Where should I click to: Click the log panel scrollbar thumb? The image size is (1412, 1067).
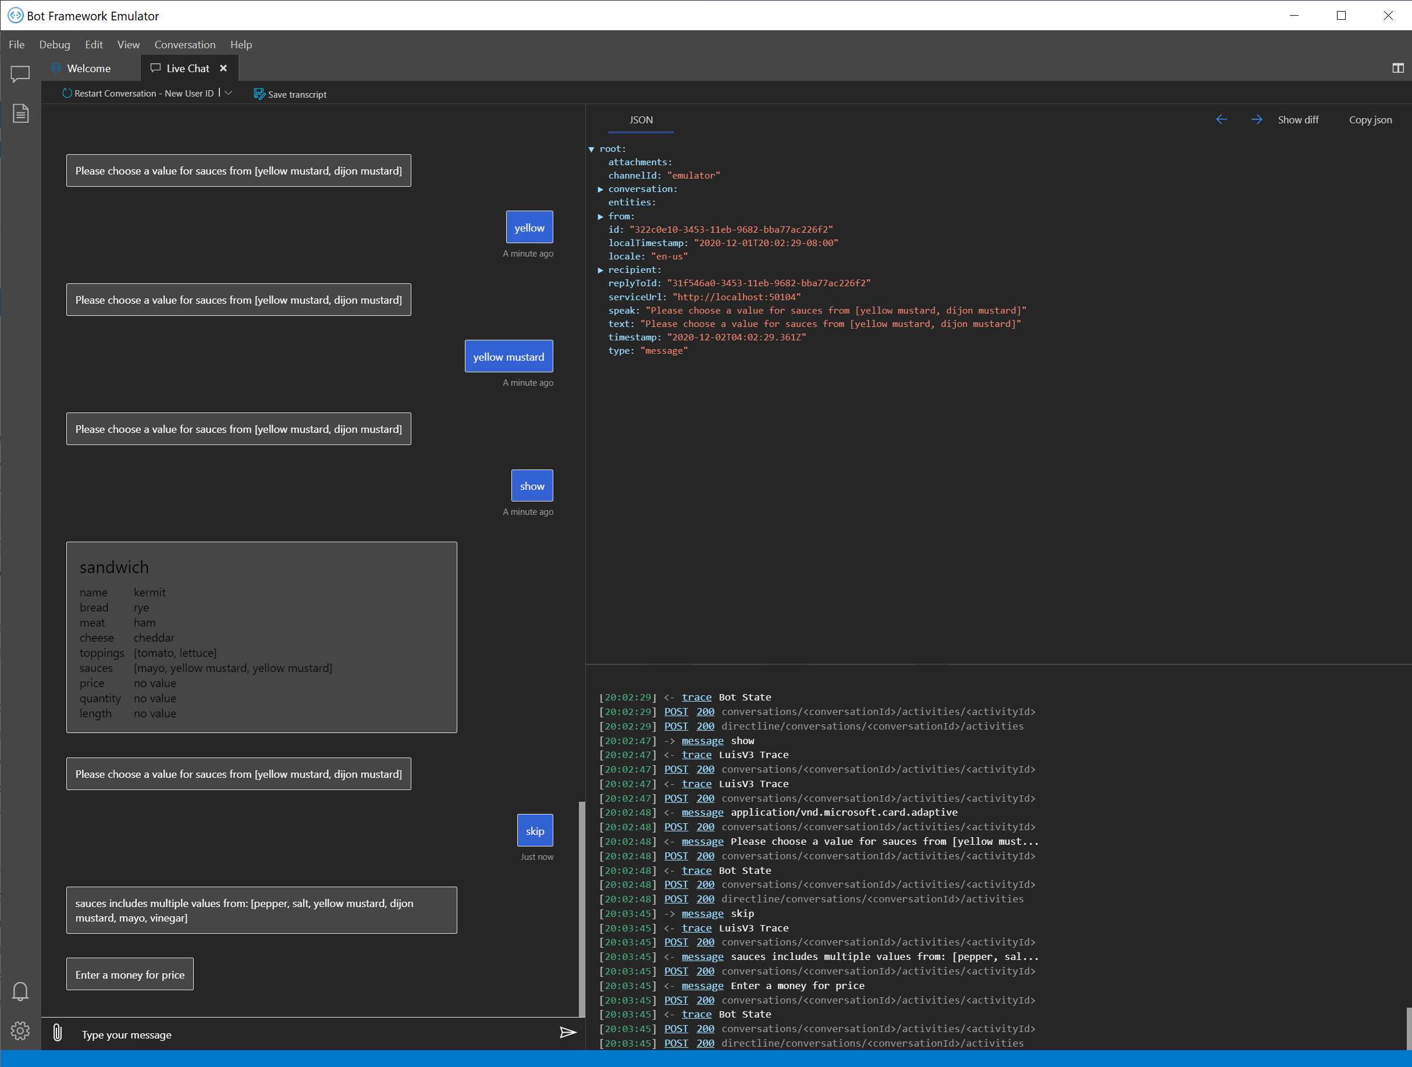(1408, 1028)
